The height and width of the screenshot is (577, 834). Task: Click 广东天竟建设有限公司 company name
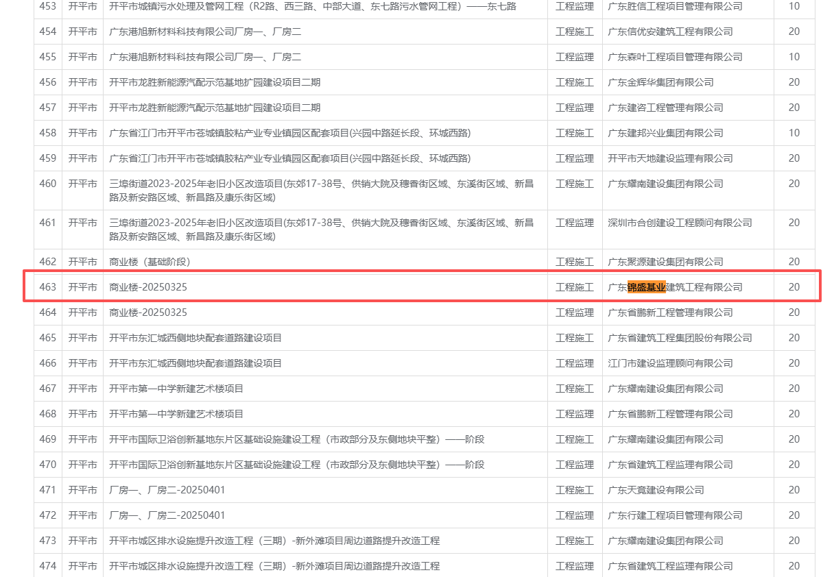656,490
